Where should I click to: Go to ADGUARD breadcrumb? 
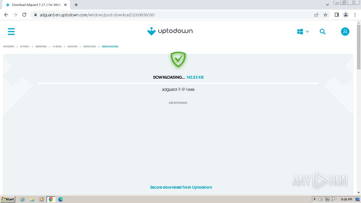pos(72,47)
